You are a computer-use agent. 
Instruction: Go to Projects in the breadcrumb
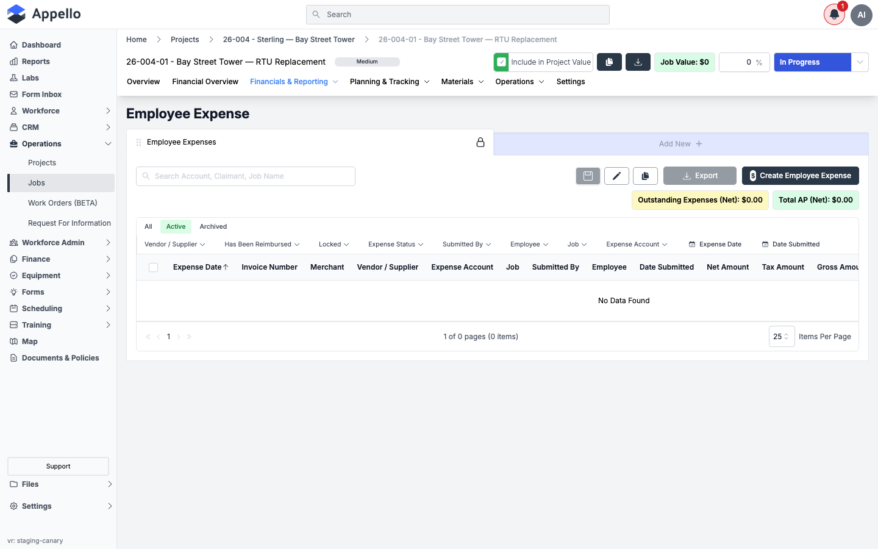click(x=185, y=40)
